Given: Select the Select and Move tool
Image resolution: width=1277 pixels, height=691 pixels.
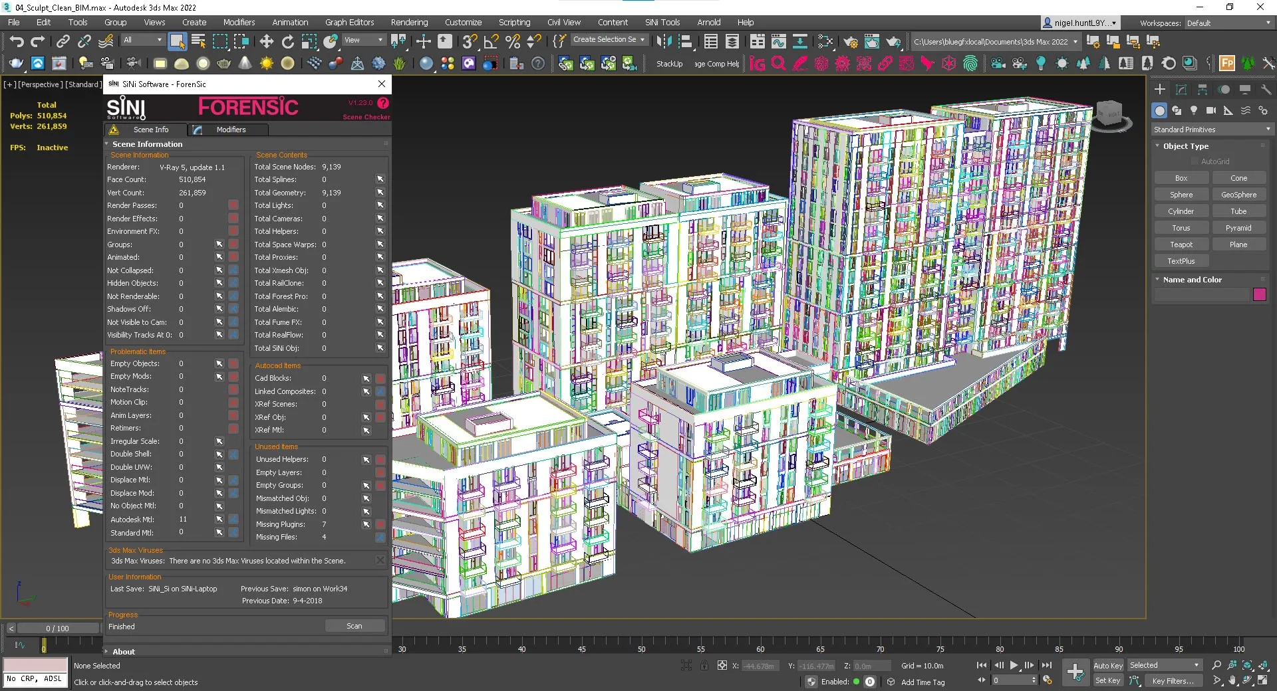Looking at the screenshot, I should point(267,42).
